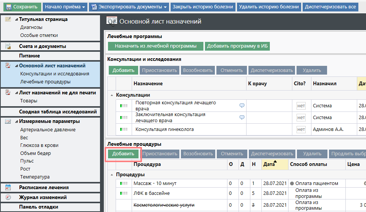Open the Начало приёма dropdown
Viewport: 366px width, 212px height.
(x=64, y=7)
